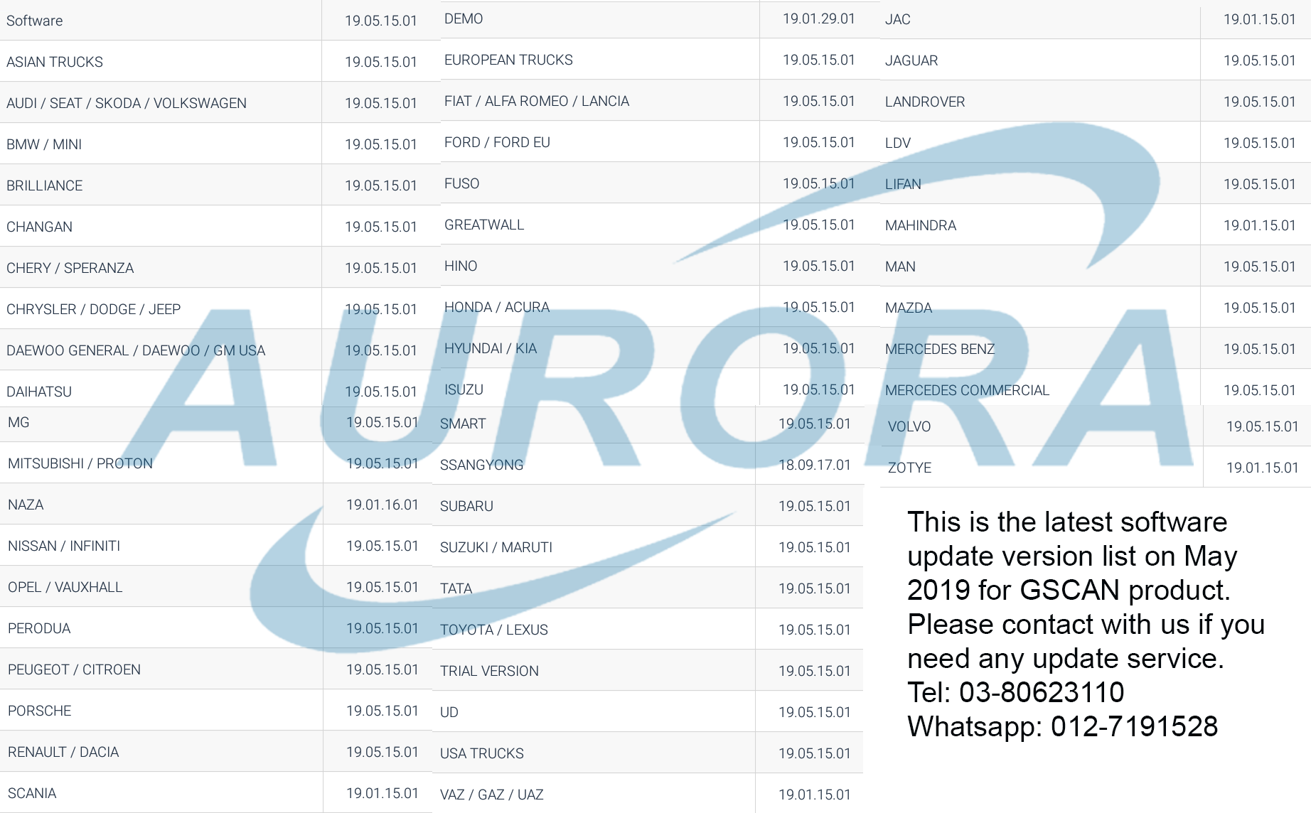Viewport: 1311px width, 813px height.
Task: Click VAZ / GAZ / UAZ row
Action: pyautogui.click(x=492, y=795)
